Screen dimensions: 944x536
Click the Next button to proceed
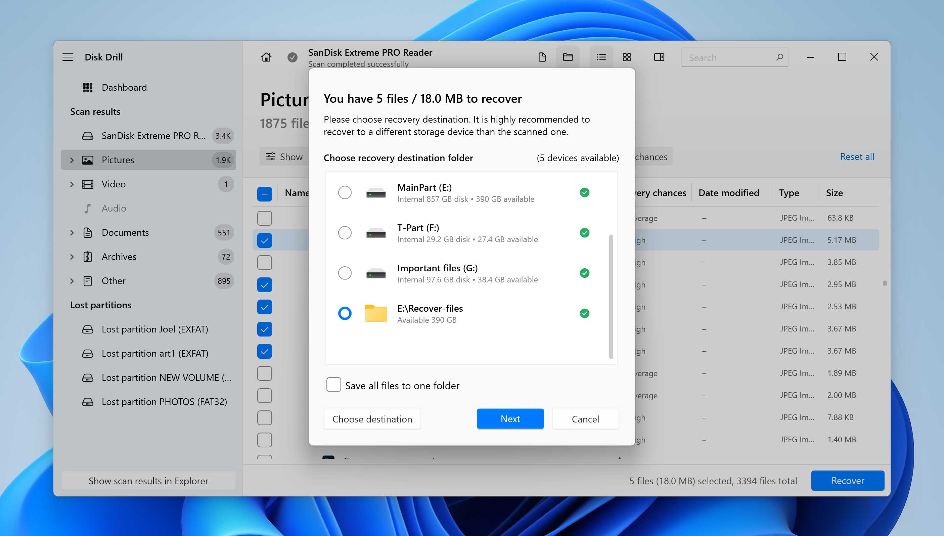tap(509, 419)
